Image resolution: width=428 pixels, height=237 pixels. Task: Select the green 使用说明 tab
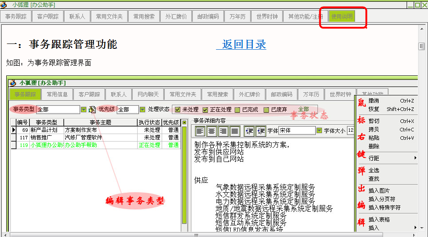pyautogui.click(x=342, y=16)
